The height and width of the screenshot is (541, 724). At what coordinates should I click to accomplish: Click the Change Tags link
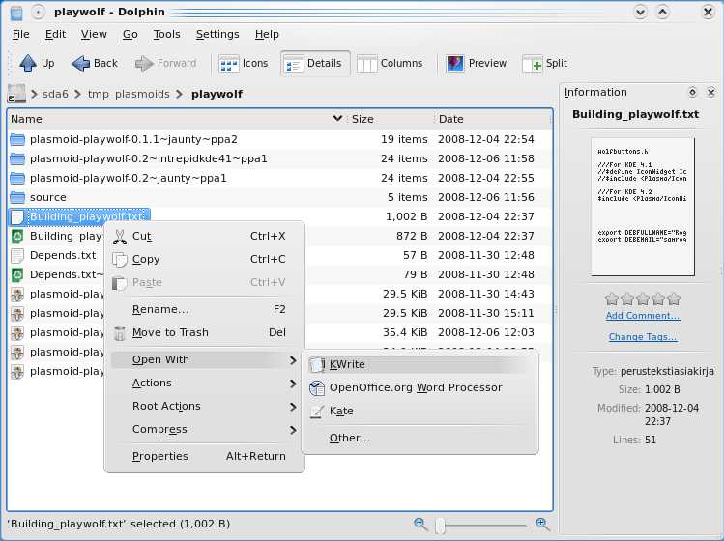click(x=643, y=337)
